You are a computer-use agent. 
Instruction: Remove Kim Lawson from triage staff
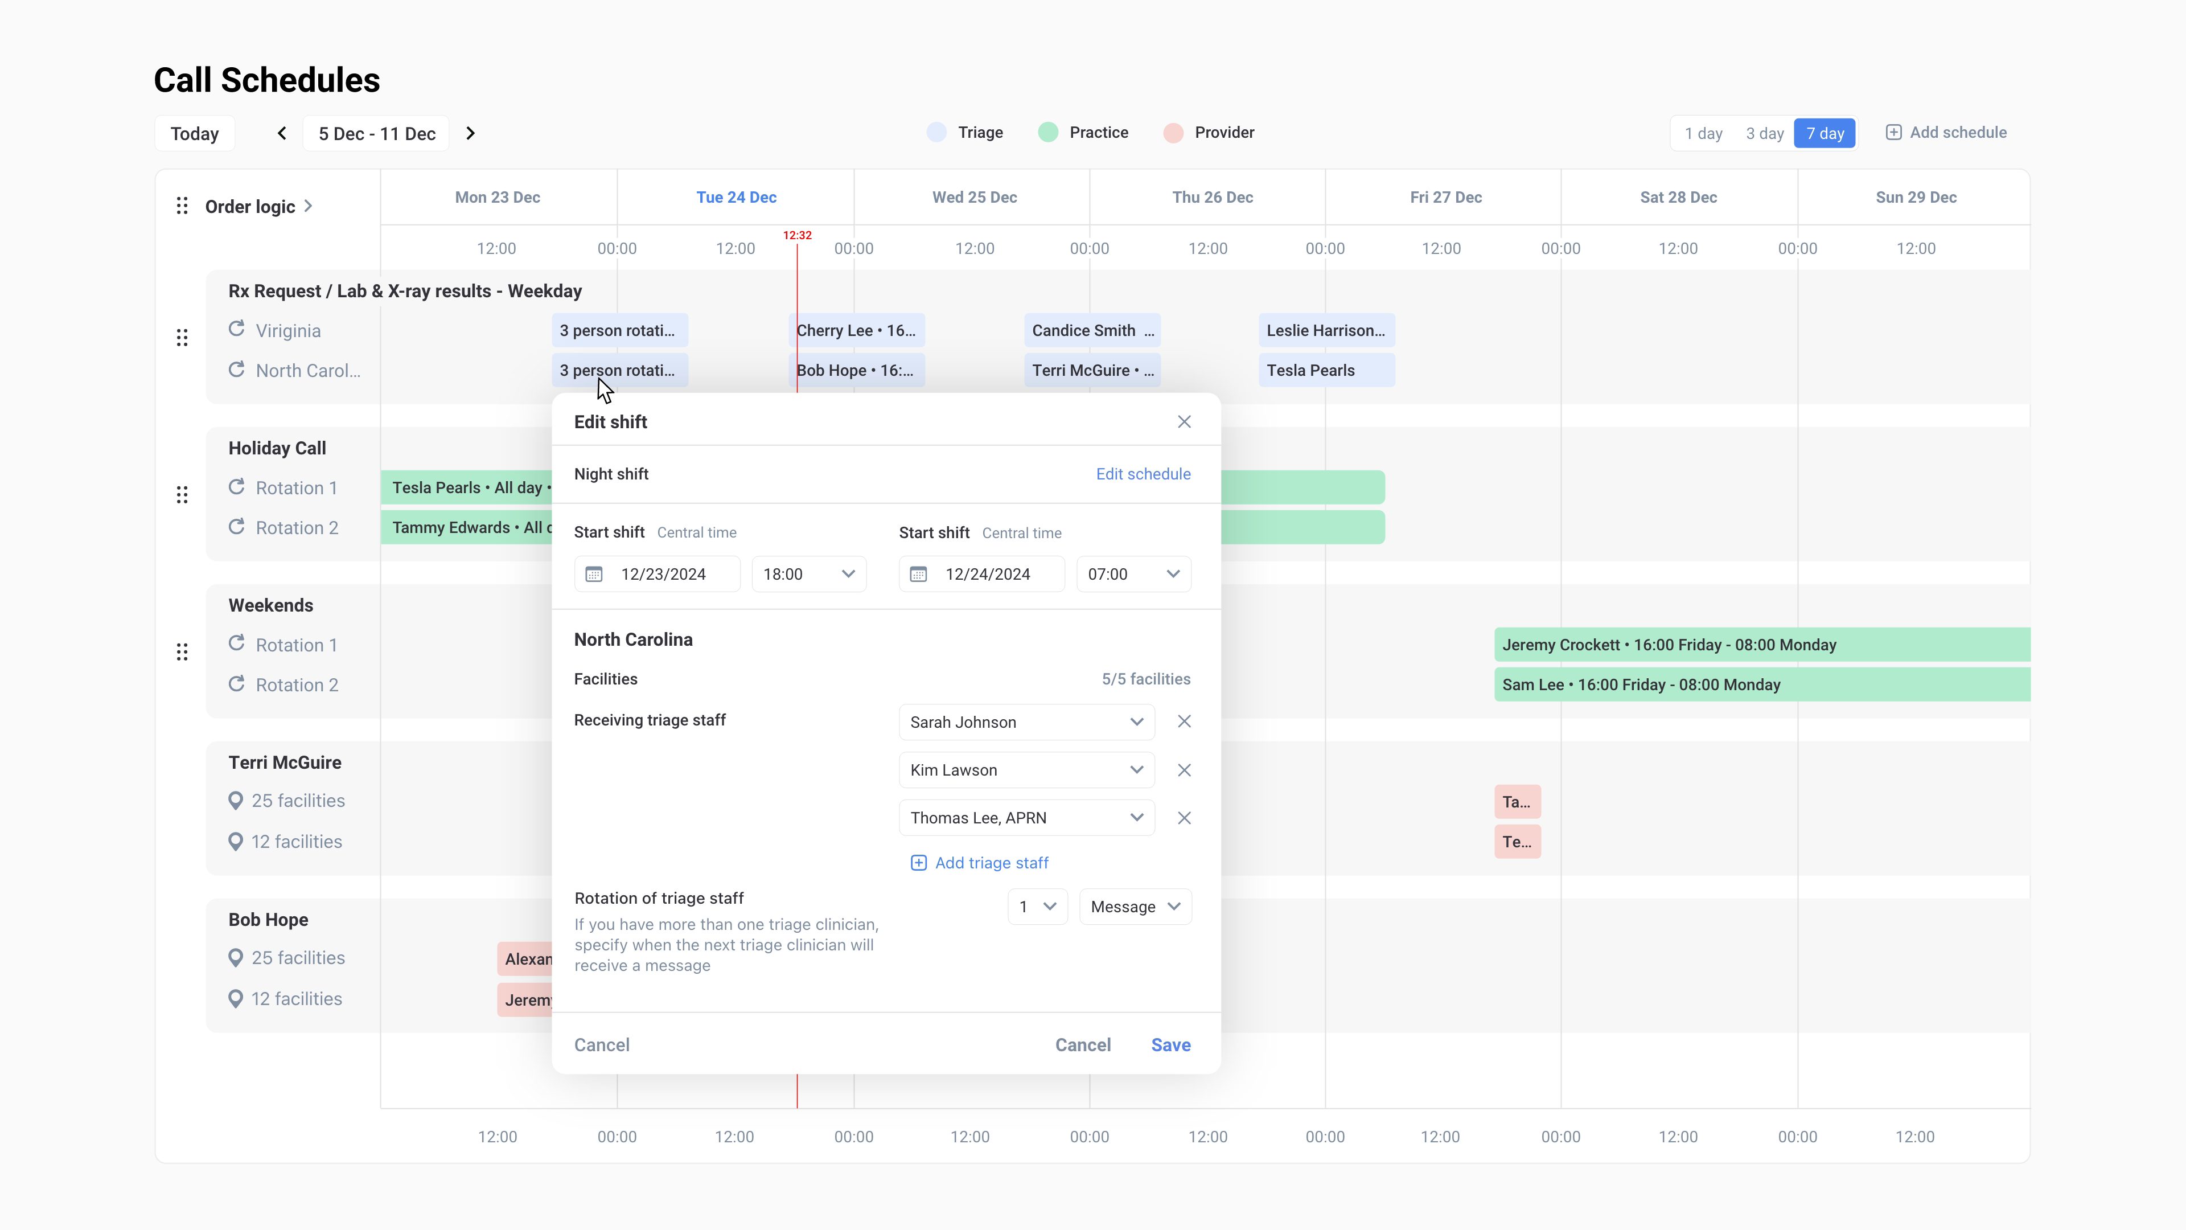pos(1184,770)
